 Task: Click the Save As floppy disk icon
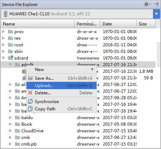click(30, 78)
